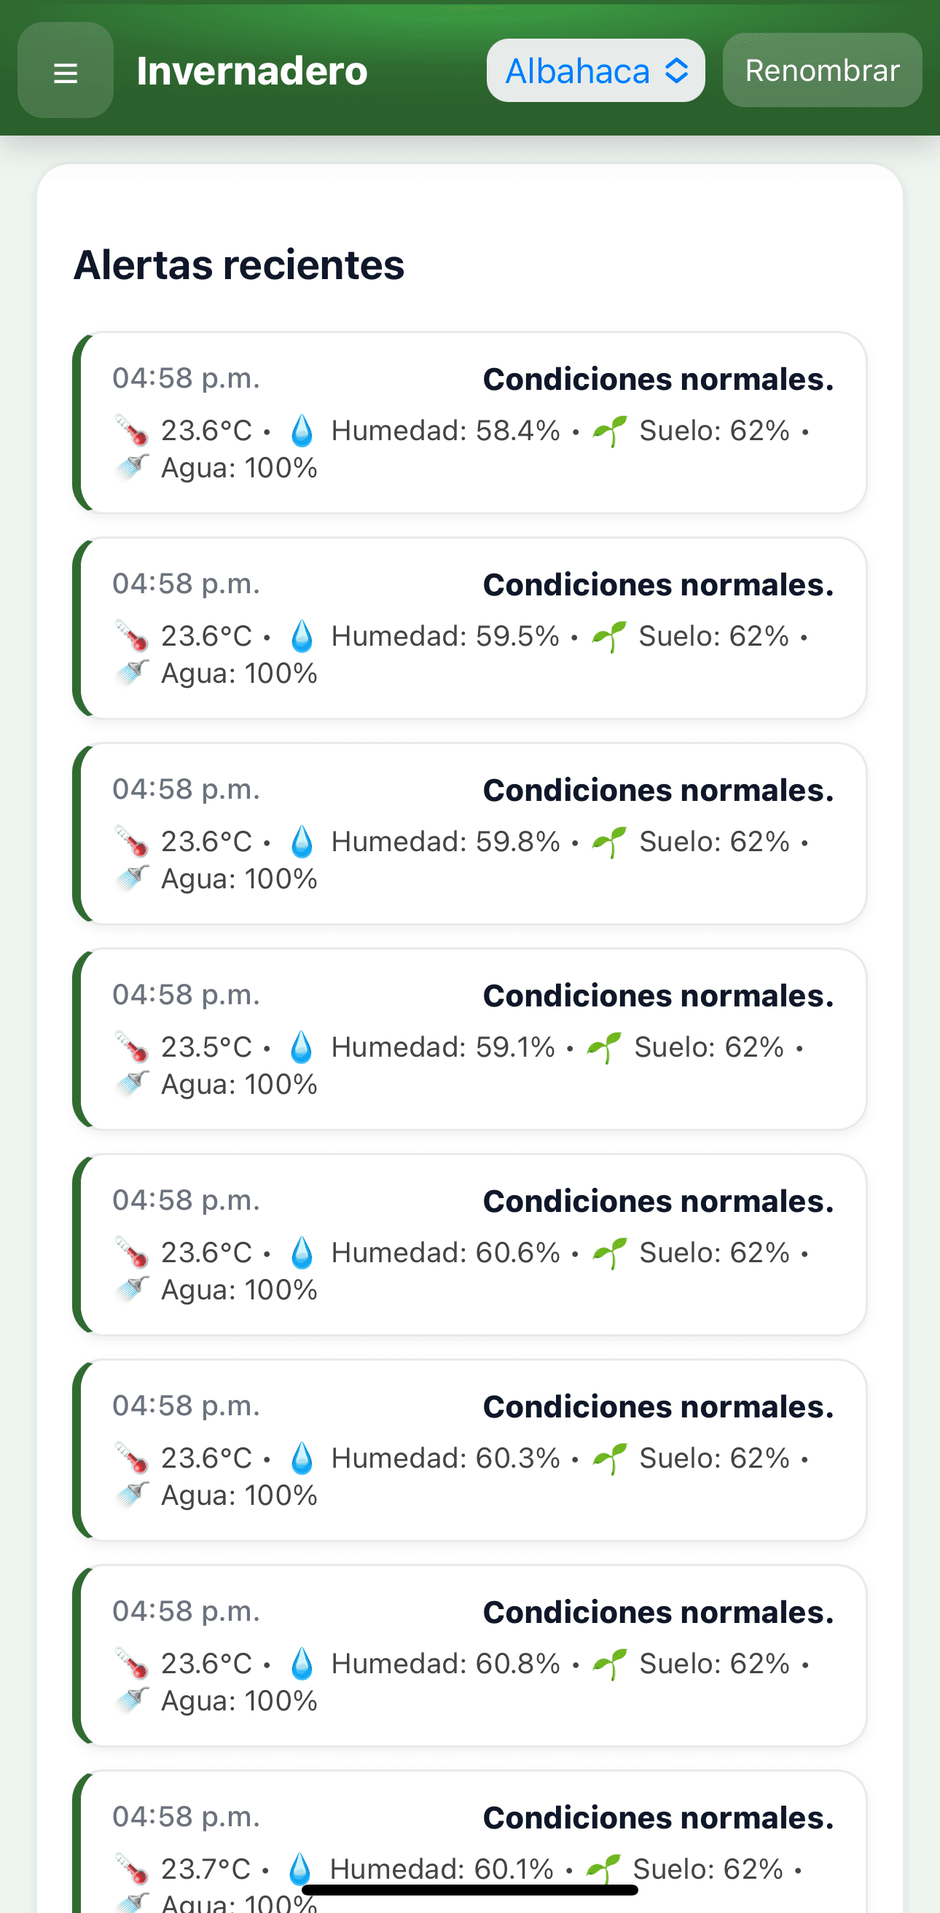
Task: Click the up-down chevron in the Albahaca selector
Action: click(x=676, y=71)
